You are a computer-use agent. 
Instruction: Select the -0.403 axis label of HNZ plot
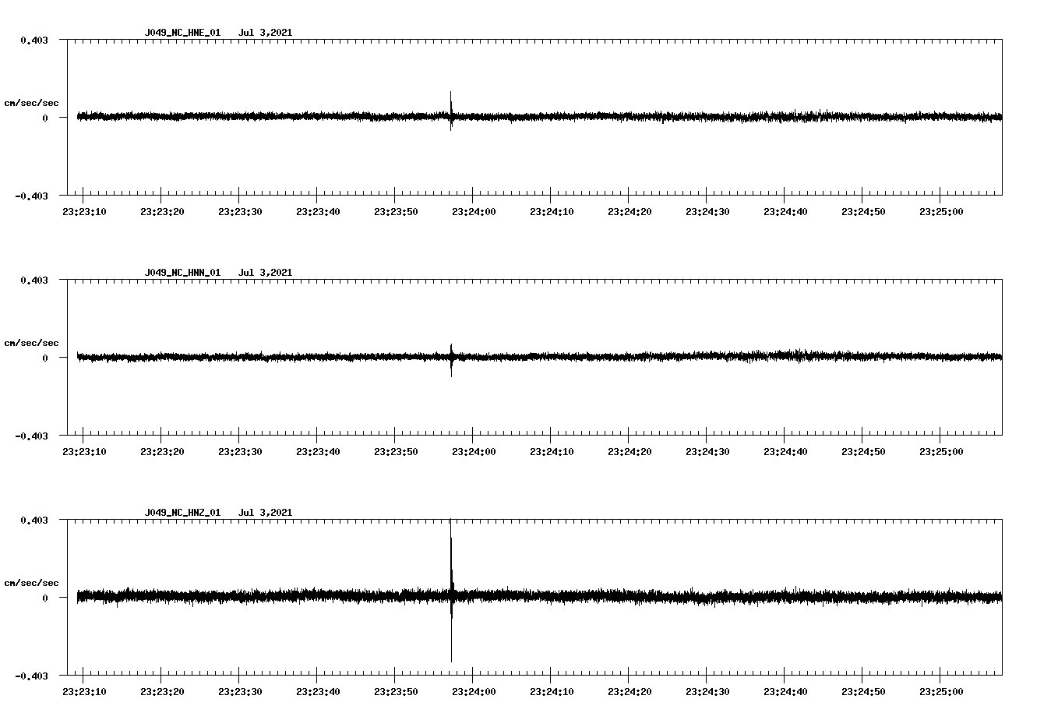(x=31, y=676)
